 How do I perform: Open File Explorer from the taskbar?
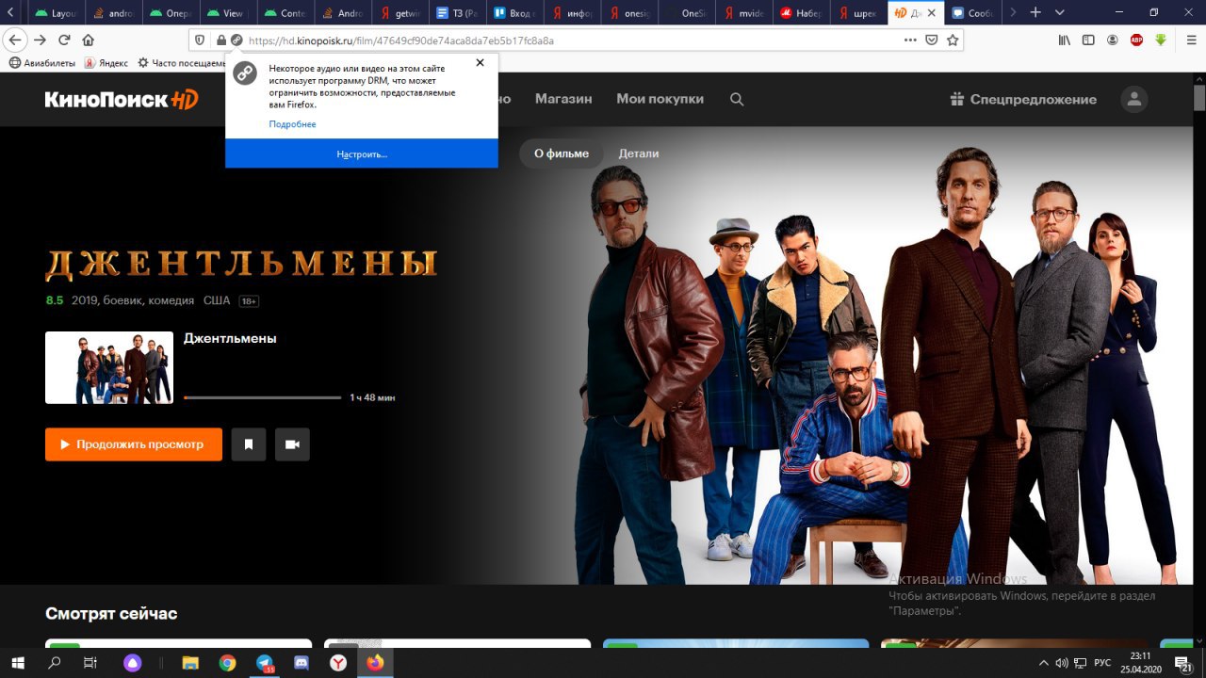[190, 663]
